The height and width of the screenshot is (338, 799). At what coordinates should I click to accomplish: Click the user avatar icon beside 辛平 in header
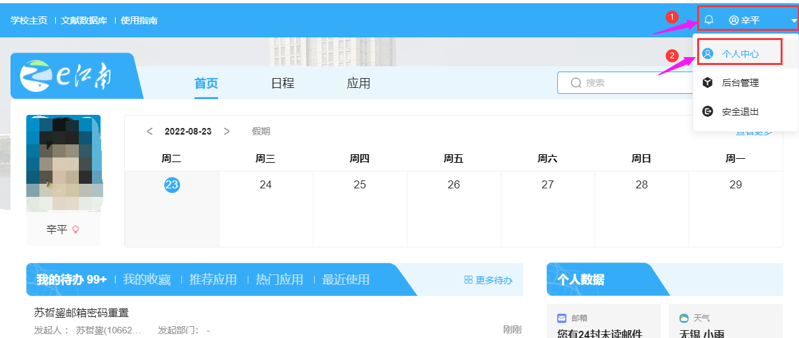tap(733, 20)
